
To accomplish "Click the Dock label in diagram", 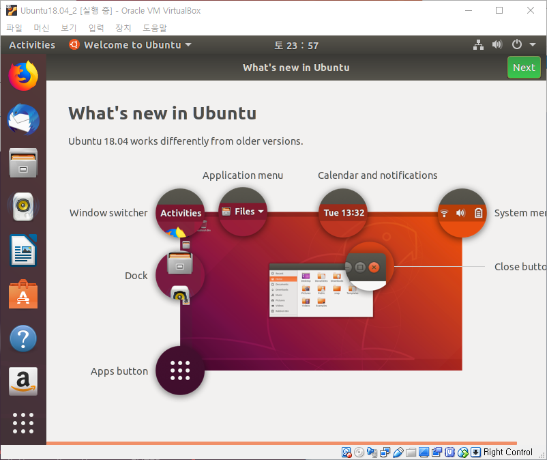I will [136, 276].
